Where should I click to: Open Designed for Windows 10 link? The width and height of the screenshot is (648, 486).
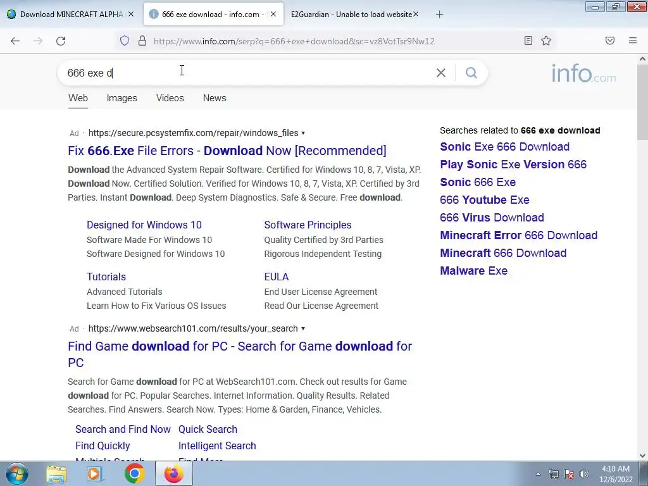(x=144, y=225)
